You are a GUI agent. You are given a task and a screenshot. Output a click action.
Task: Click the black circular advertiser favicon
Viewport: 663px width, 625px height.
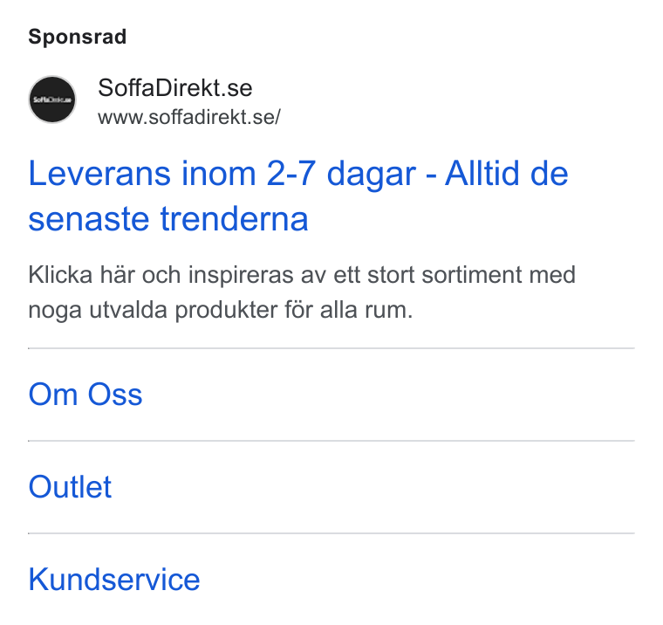click(52, 100)
